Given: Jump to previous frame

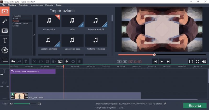Looking at the screenshot, I should pos(155,61).
